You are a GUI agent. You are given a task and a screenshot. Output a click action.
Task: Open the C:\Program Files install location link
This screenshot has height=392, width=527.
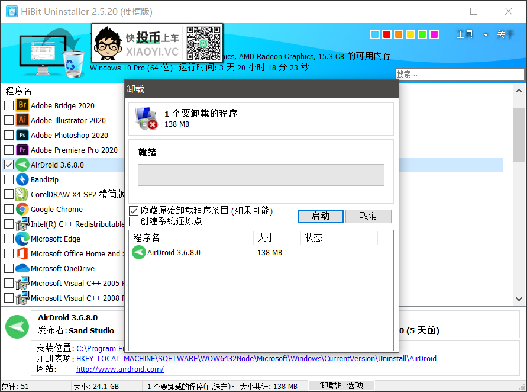100,348
